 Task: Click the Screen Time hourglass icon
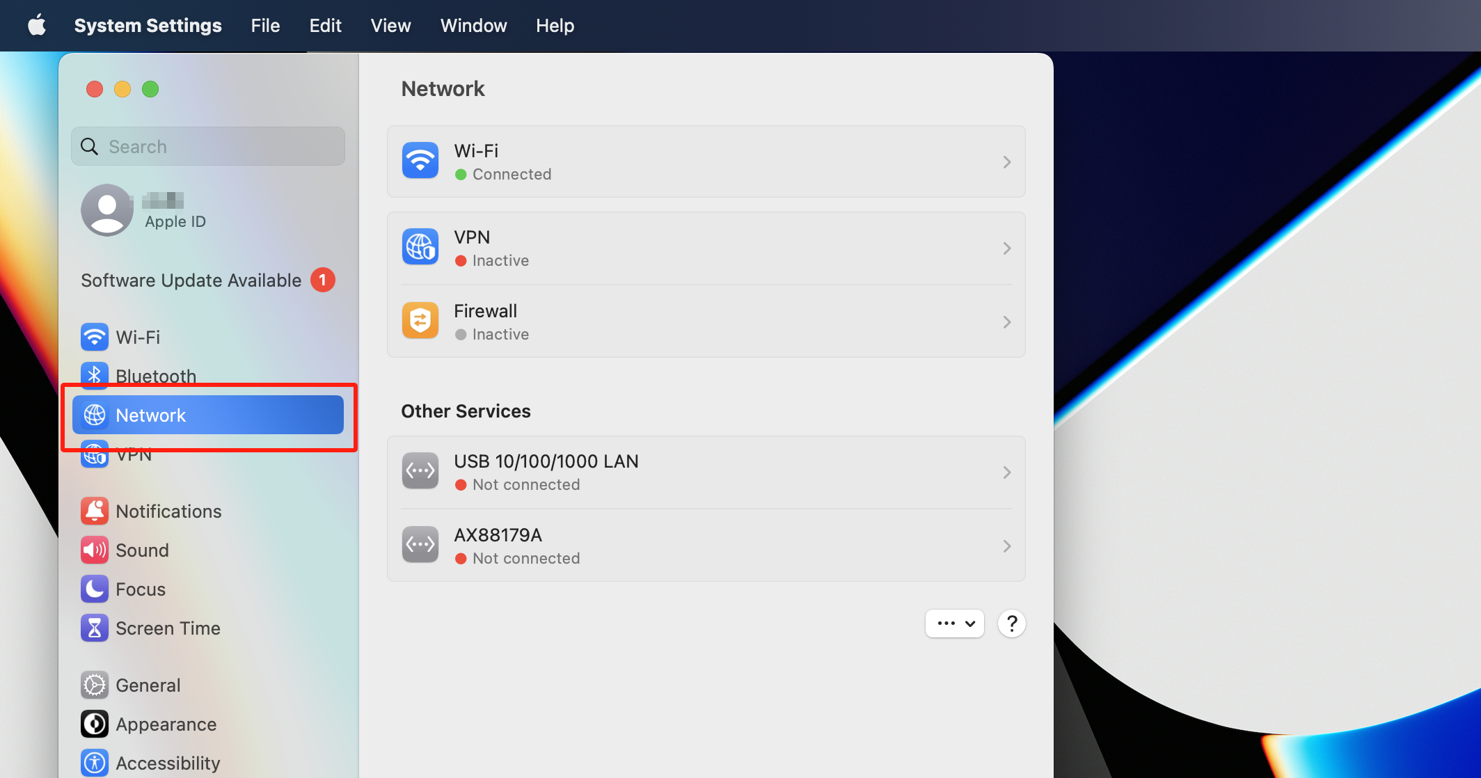(x=95, y=628)
